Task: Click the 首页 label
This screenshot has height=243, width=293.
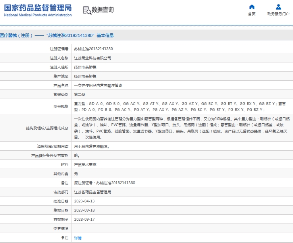Action: (x=252, y=14)
